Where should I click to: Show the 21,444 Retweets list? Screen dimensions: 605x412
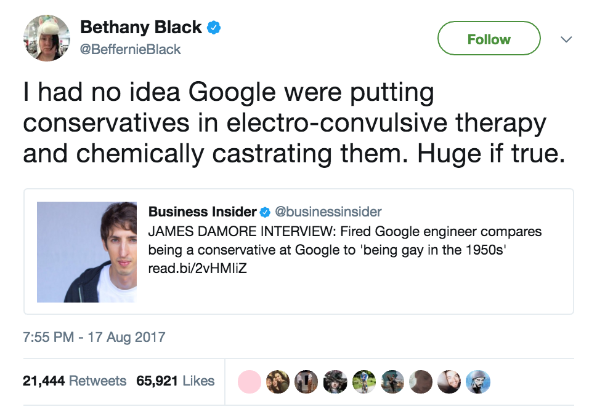click(x=75, y=381)
